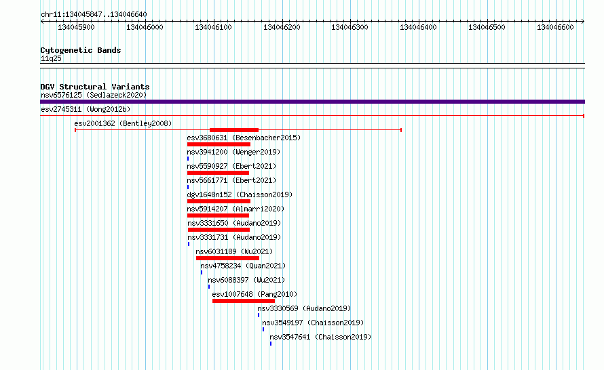Open nsv3941200 (Wenger2019) variant label

(233, 152)
